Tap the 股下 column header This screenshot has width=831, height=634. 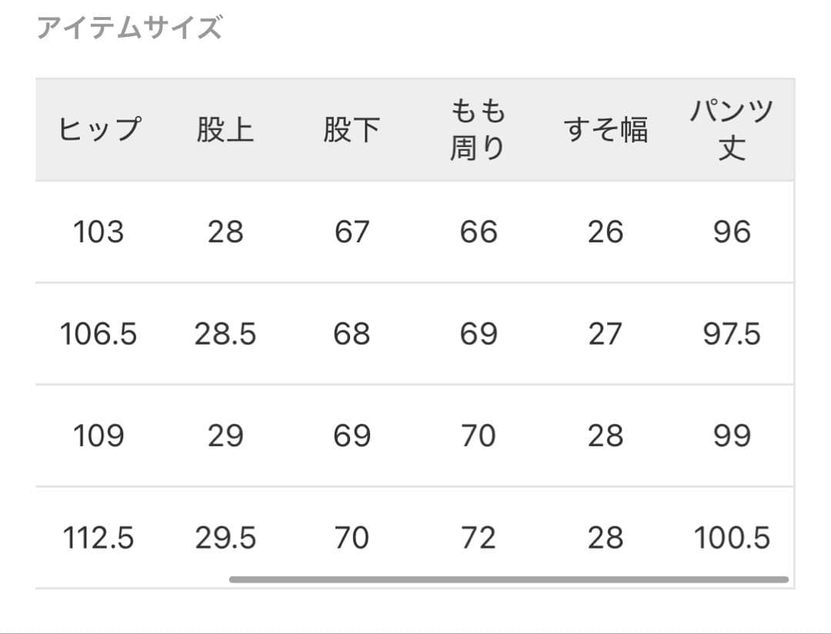click(x=352, y=129)
